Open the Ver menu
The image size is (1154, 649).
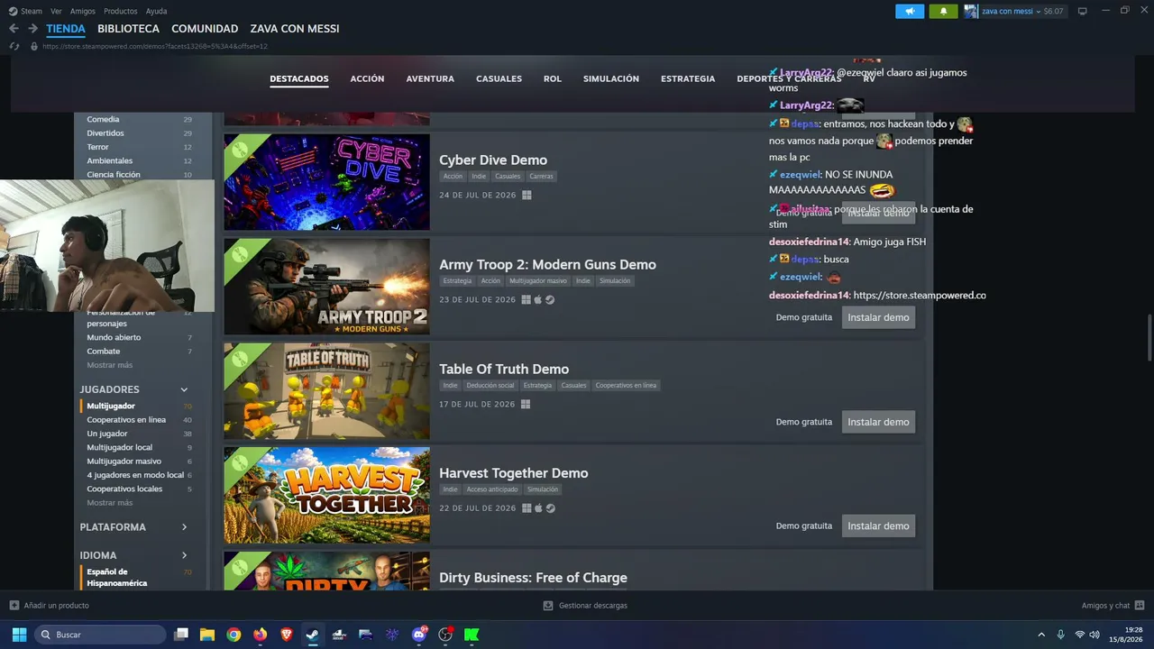coord(57,11)
